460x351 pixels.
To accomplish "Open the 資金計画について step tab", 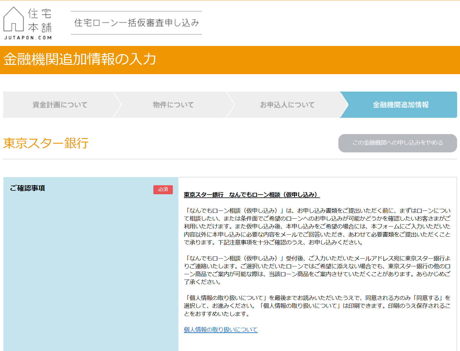I will 60,105.
